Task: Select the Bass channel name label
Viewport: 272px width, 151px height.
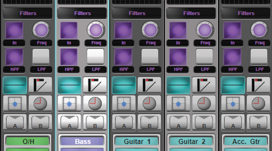Action: pos(82,142)
